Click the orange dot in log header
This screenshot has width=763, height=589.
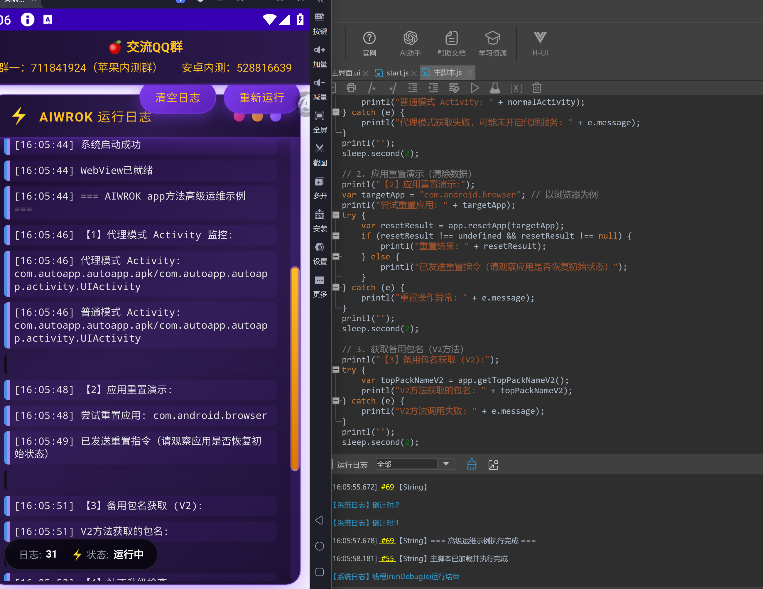click(257, 117)
